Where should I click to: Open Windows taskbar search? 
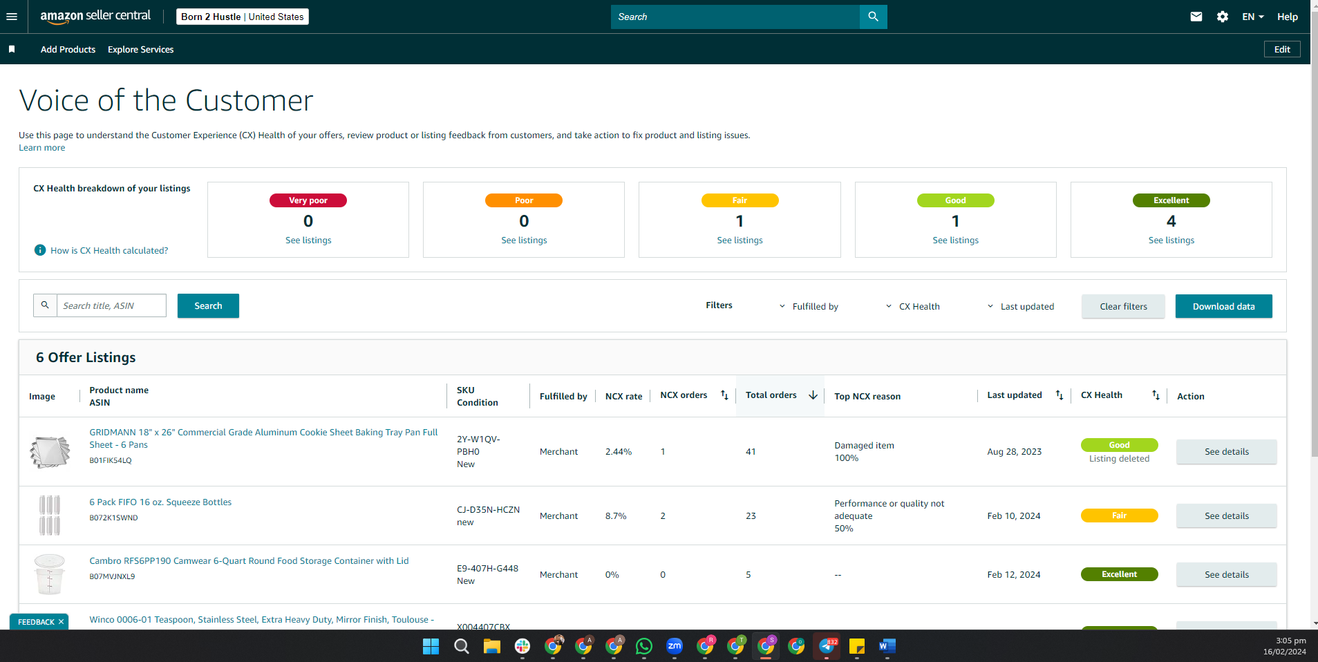pos(462,646)
